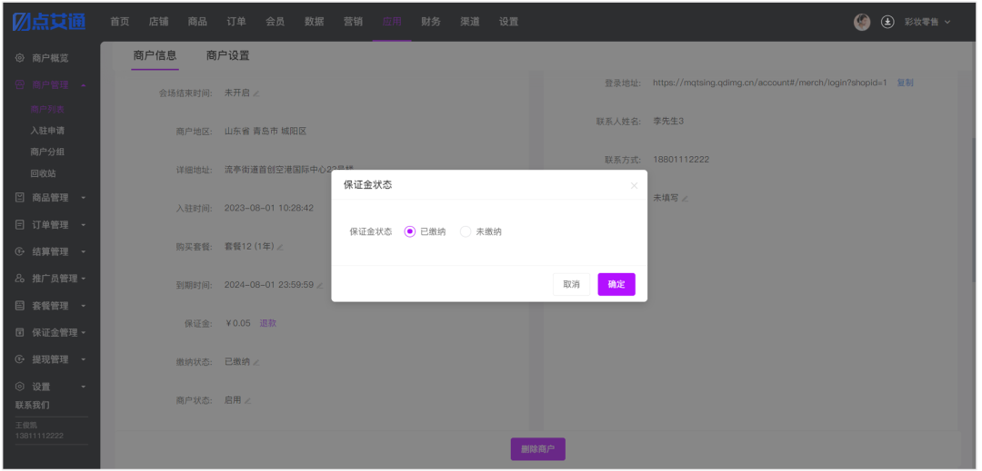Image resolution: width=982 pixels, height=471 pixels.
Task: Click the download icon in header
Action: (x=887, y=22)
